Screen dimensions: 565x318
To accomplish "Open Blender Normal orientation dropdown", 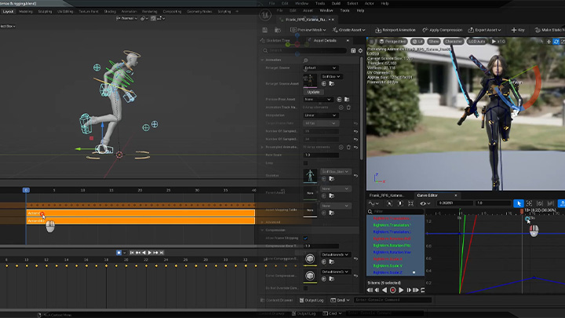I will 126,18.
